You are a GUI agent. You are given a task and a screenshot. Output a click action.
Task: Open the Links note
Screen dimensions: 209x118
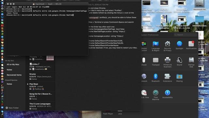coord(41,67)
